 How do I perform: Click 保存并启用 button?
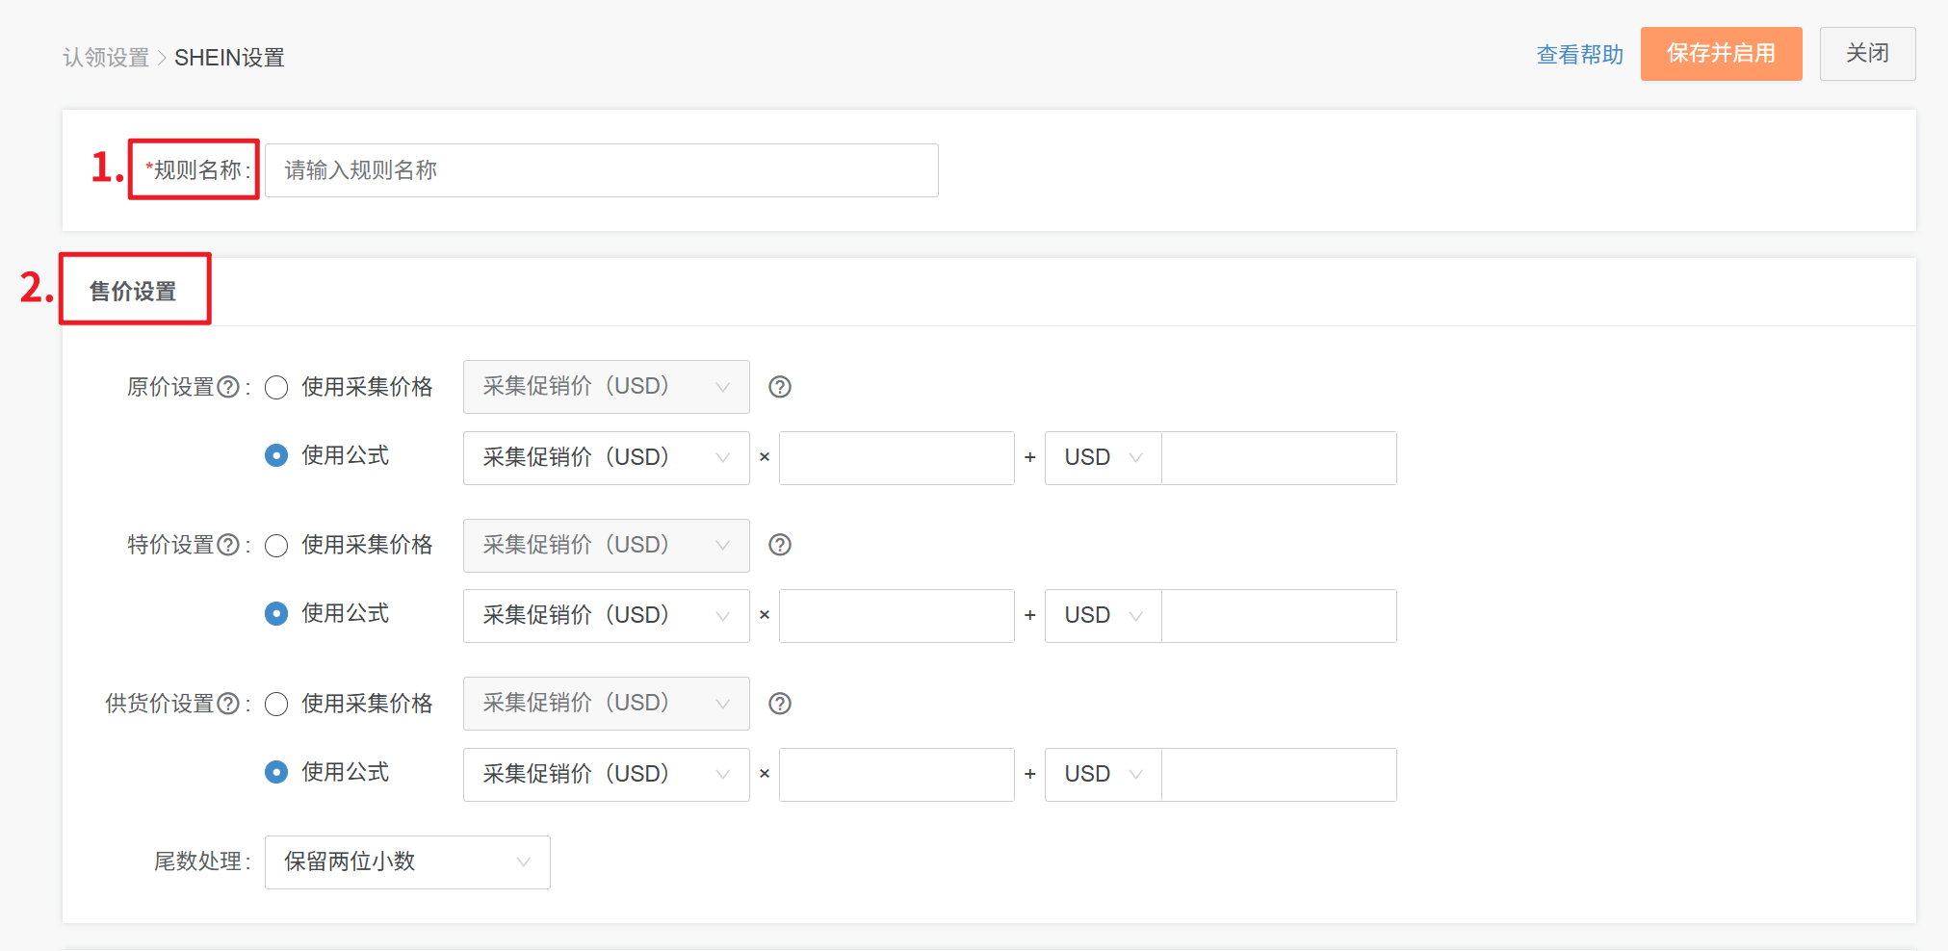click(x=1721, y=54)
